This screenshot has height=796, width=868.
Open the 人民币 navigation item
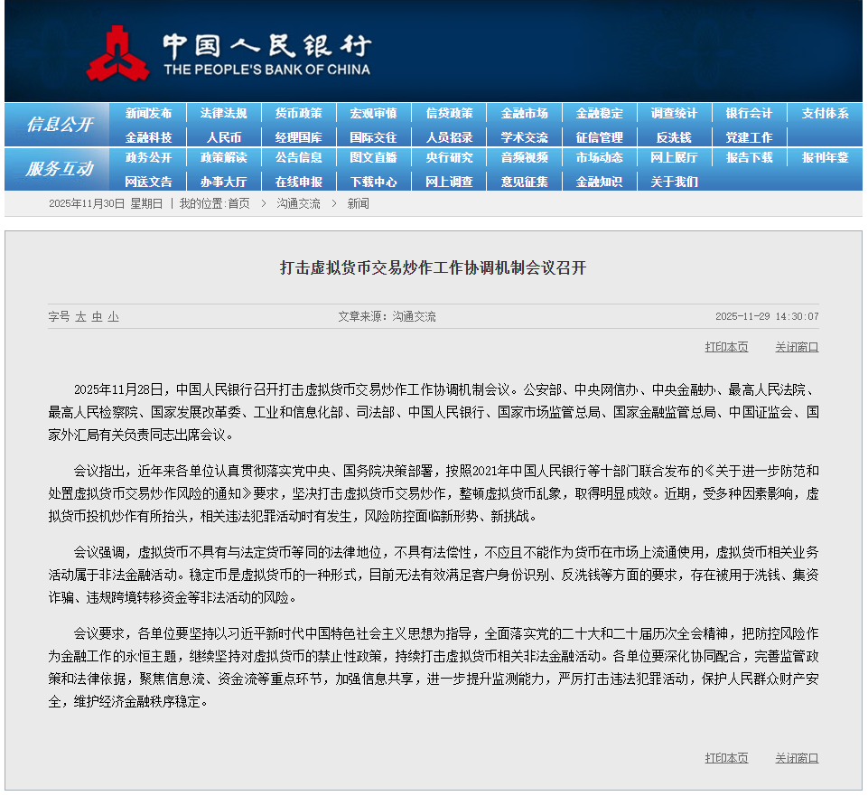(224, 137)
